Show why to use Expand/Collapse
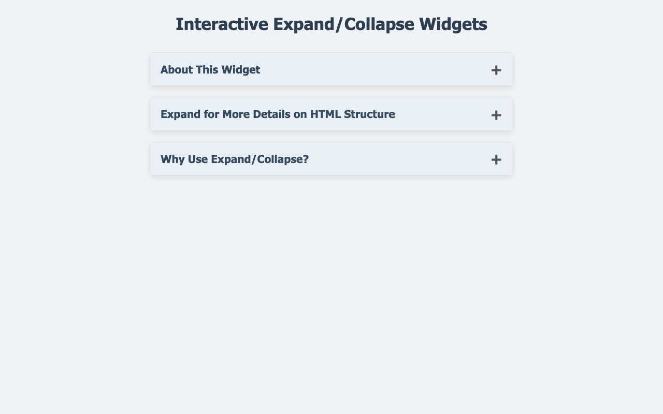The width and height of the screenshot is (663, 414). click(x=331, y=159)
